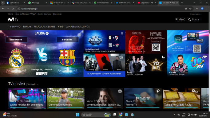Click Iniciar sesión link
210x118 pixels.
click(195, 14)
